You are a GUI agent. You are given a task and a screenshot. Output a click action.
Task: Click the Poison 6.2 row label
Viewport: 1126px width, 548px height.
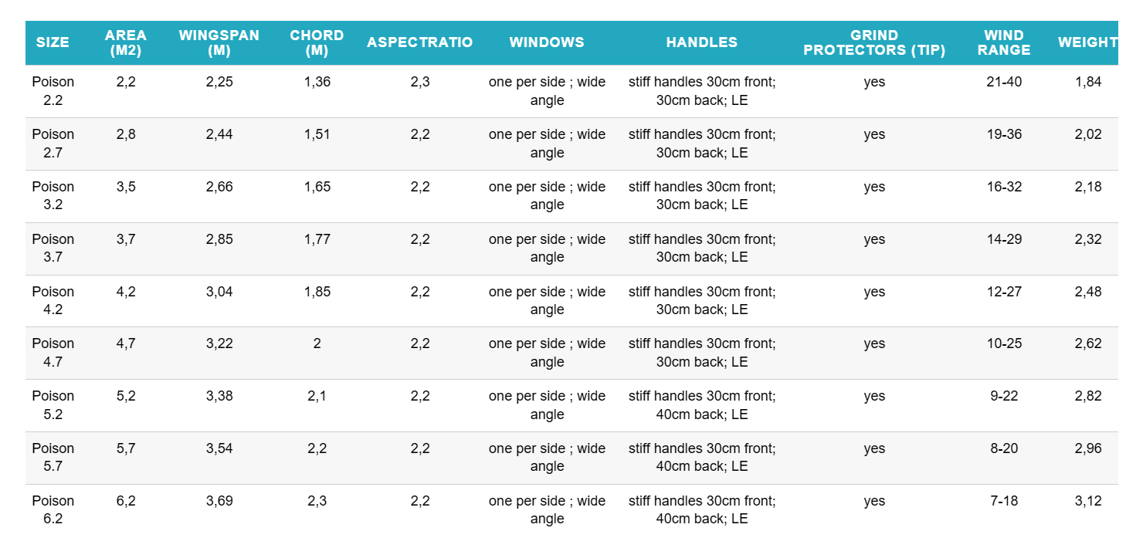point(53,509)
